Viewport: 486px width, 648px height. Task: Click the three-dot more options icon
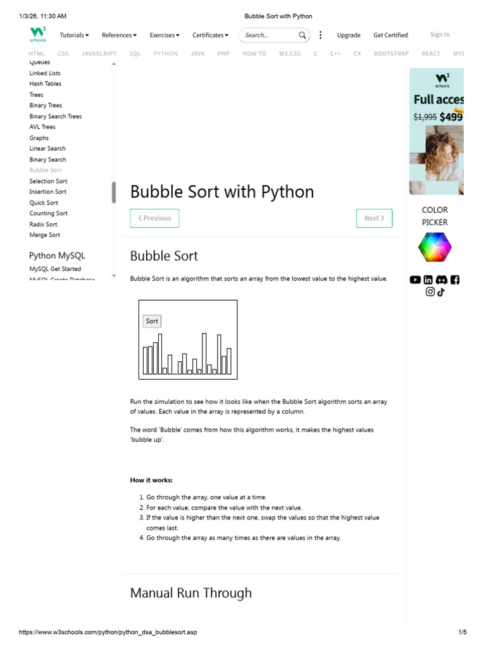(321, 35)
